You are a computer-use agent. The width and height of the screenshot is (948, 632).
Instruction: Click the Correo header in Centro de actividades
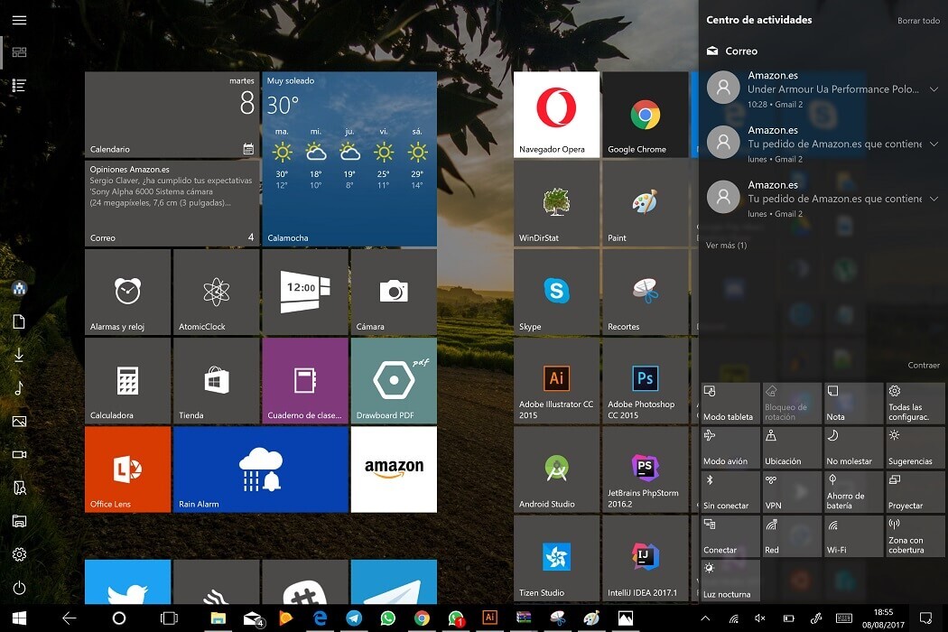click(732, 51)
